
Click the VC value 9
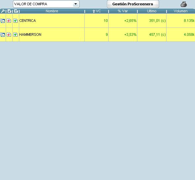tap(107, 34)
